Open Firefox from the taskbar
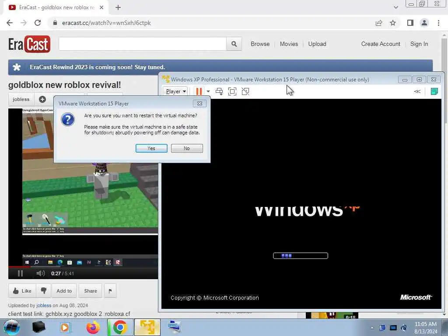The width and height of the screenshot is (448, 336). click(x=93, y=327)
